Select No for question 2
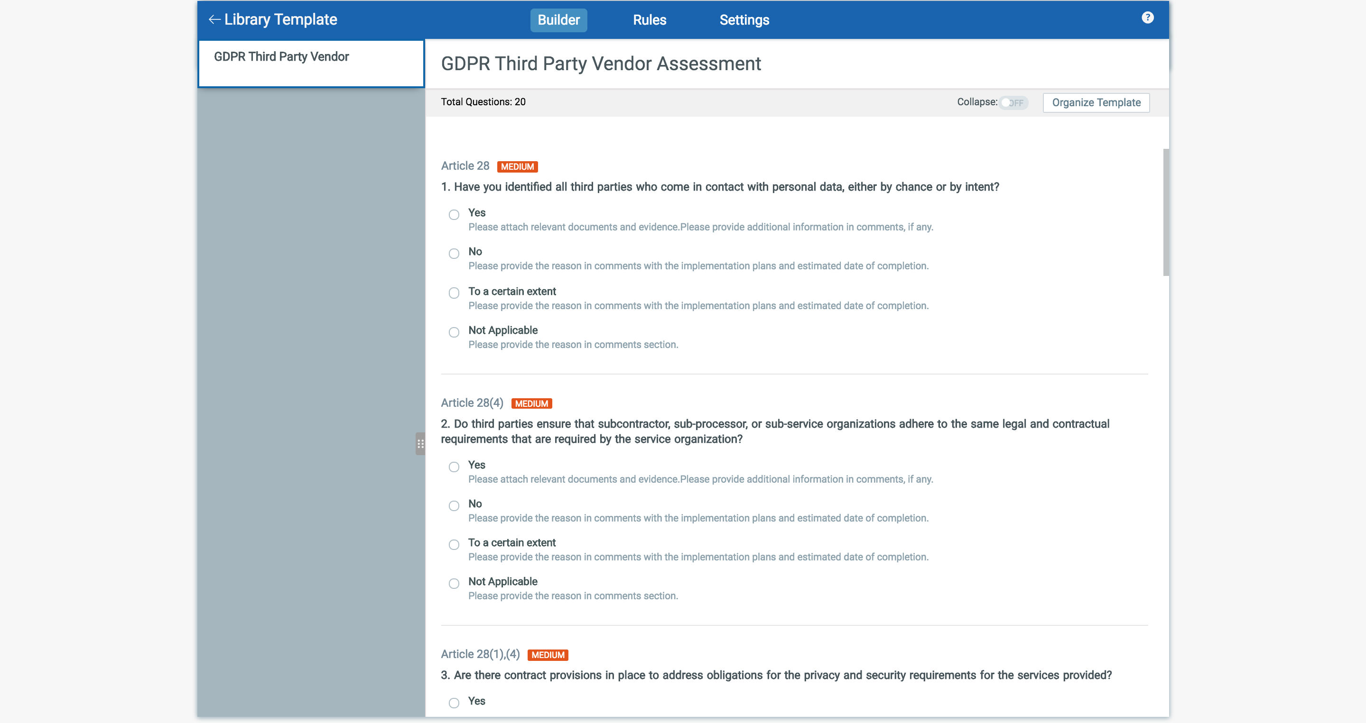This screenshot has height=723, width=1366. click(x=454, y=506)
